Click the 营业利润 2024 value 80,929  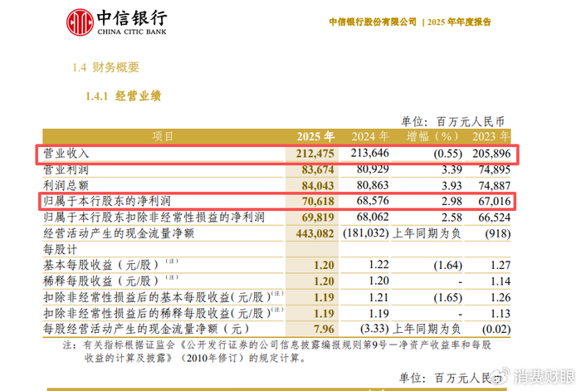click(x=373, y=169)
